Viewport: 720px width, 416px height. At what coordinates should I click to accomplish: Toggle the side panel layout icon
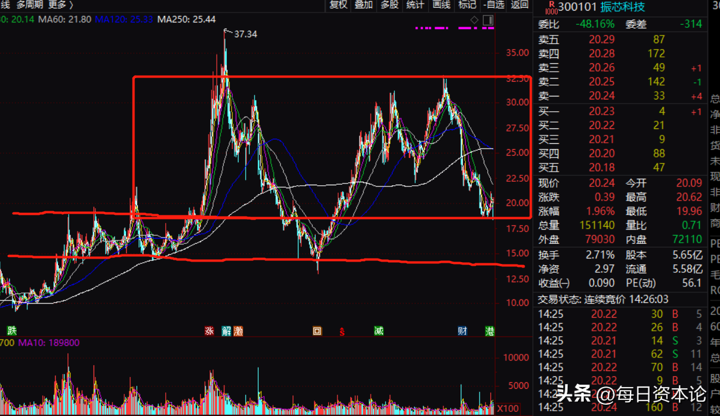coord(488,21)
